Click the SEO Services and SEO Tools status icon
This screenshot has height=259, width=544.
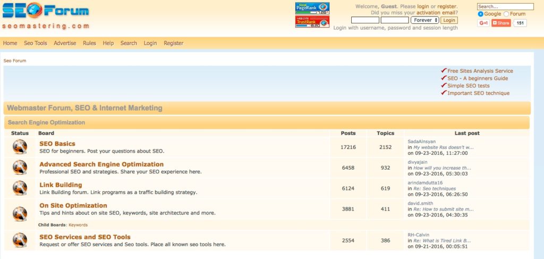(x=20, y=240)
